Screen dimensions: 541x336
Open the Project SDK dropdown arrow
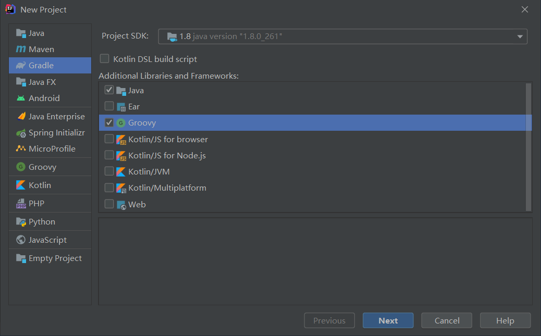pos(520,36)
